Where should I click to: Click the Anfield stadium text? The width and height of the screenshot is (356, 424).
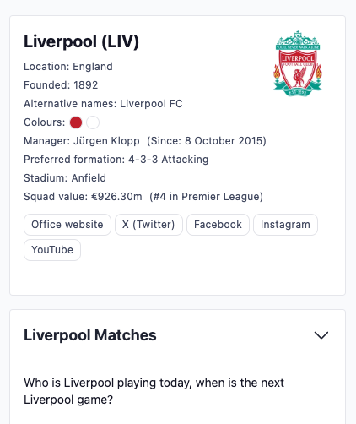coord(89,178)
